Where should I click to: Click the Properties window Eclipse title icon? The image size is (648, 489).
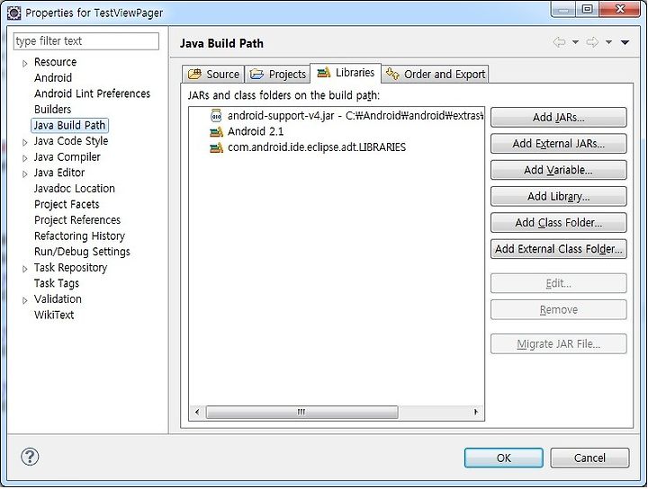click(x=14, y=13)
